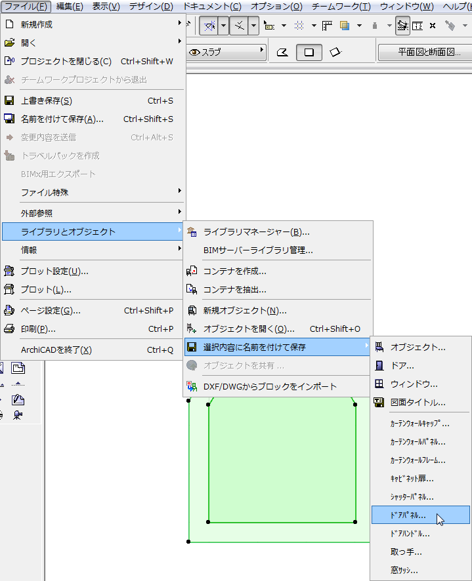Choose コンテナを作成...
The height and width of the screenshot is (581, 472).
[x=278, y=271]
